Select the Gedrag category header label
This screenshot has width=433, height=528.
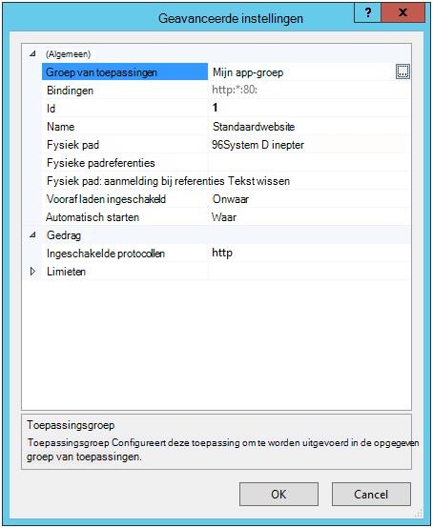click(x=64, y=235)
